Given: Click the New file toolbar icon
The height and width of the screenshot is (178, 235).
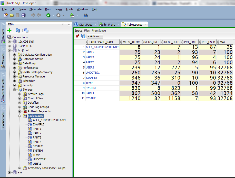Looking at the screenshot, I should (5, 15).
